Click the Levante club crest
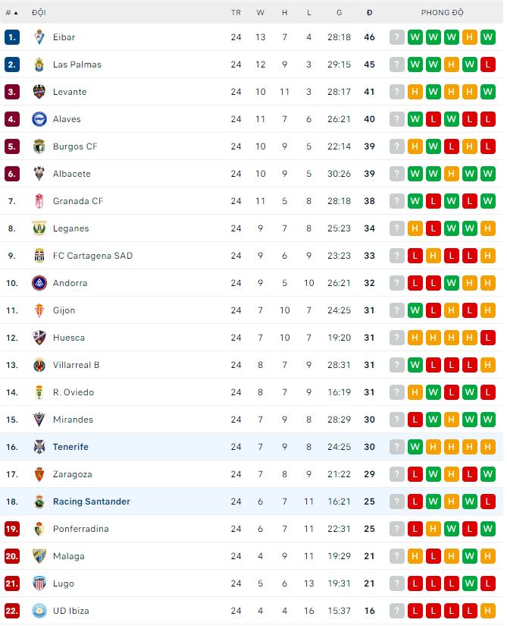Viewport: 507px width, 629px height. click(x=39, y=92)
